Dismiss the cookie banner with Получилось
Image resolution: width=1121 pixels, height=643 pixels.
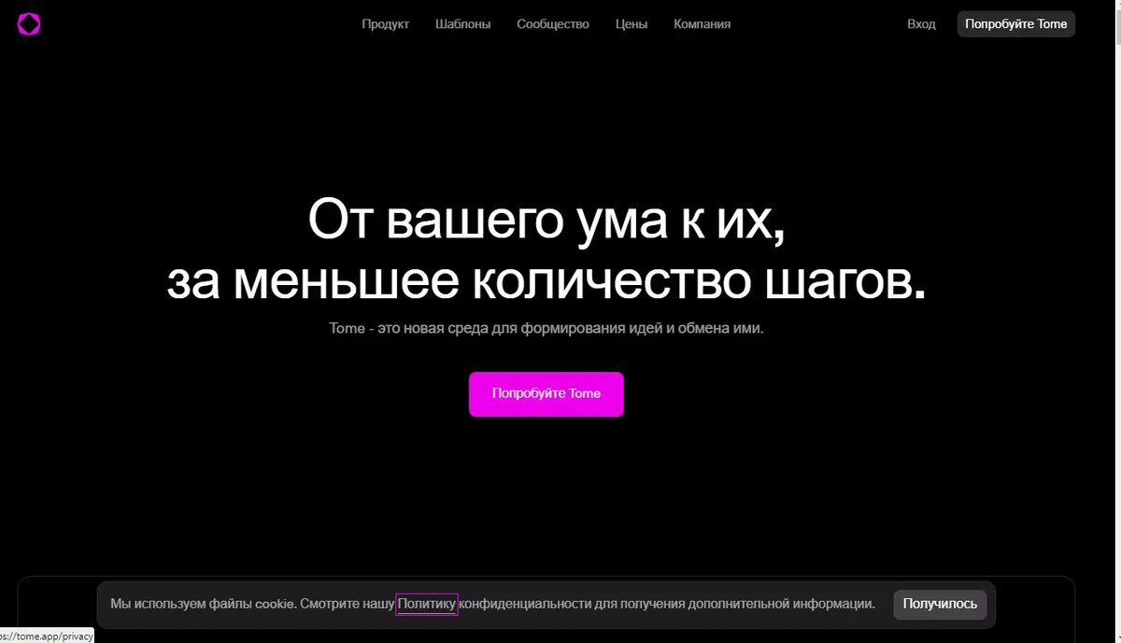tap(940, 605)
